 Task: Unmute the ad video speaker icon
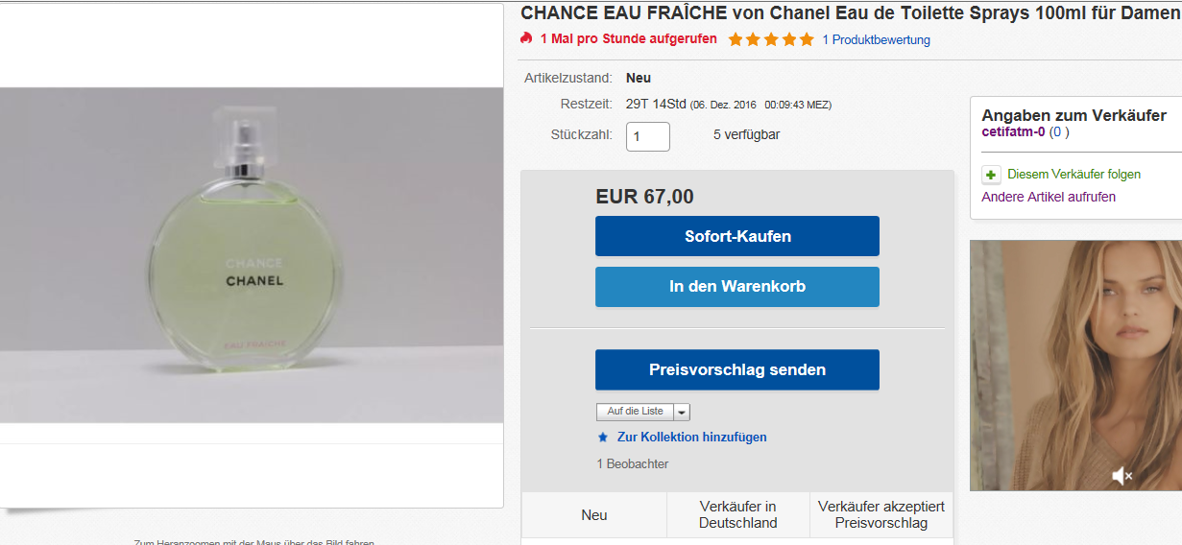(x=1122, y=475)
